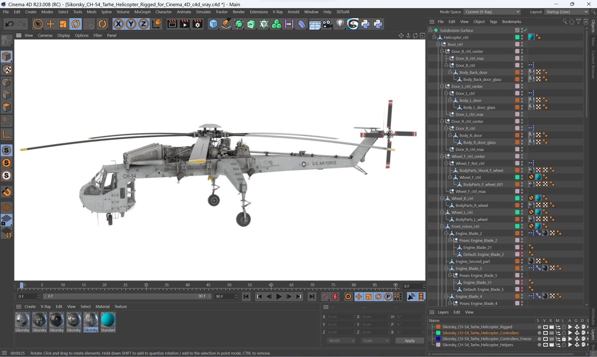Open the Render menu
The height and width of the screenshot is (357, 597).
(x=239, y=12)
